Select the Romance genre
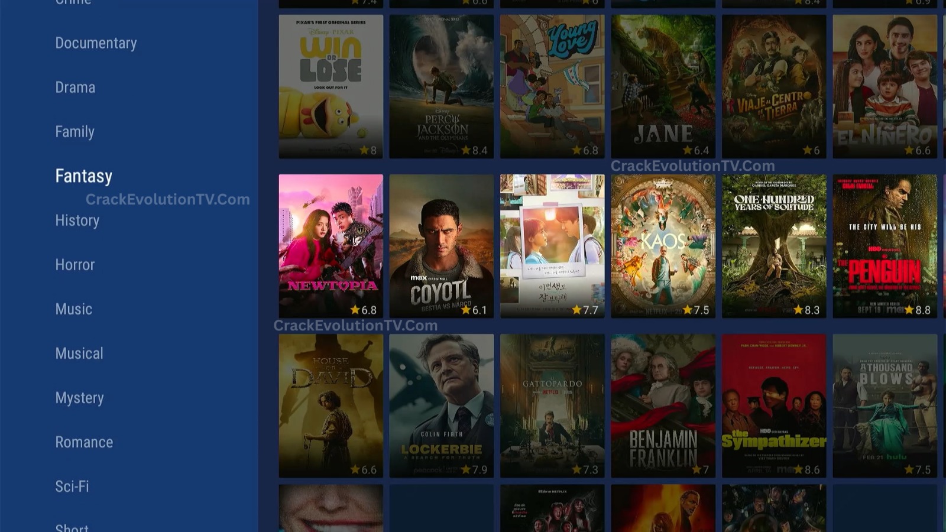Viewport: 946px width, 532px height. pos(84,442)
